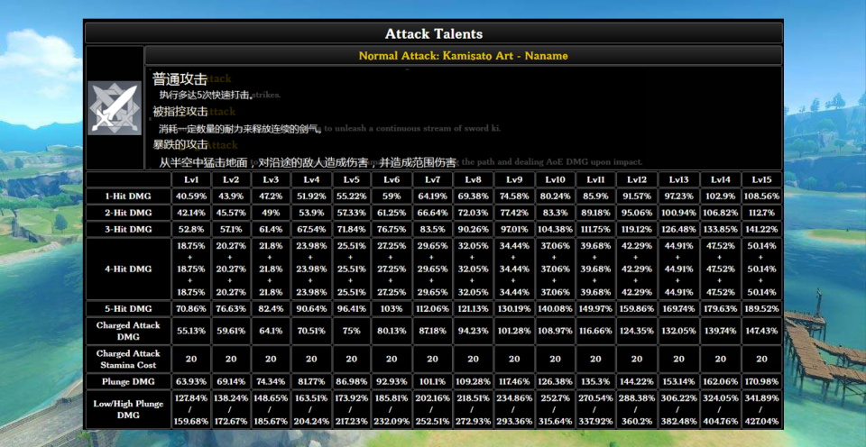This screenshot has width=866, height=447.
Task: Select the Lv13 column header
Action: 678,180
